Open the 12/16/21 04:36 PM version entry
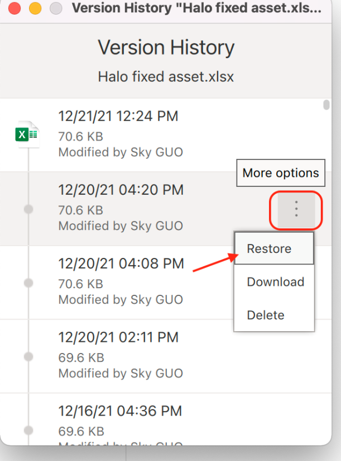The height and width of the screenshot is (461, 341). pos(120,411)
